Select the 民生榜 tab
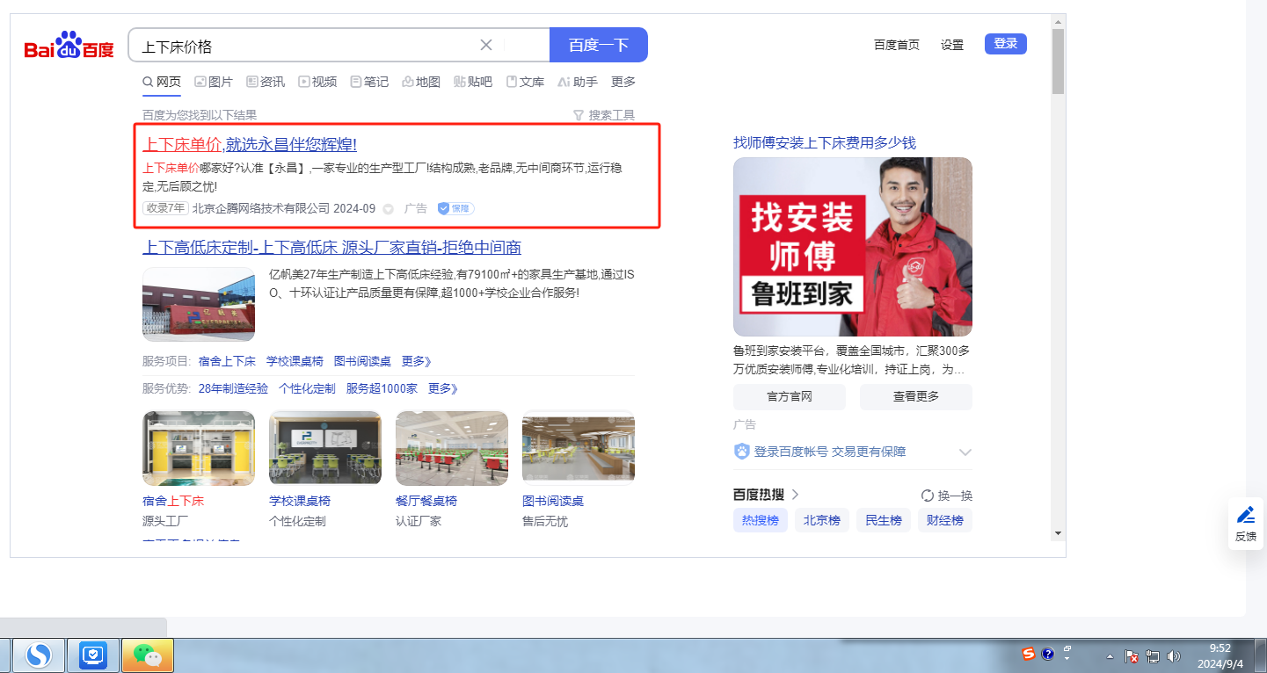This screenshot has height=673, width=1267. 884,520
